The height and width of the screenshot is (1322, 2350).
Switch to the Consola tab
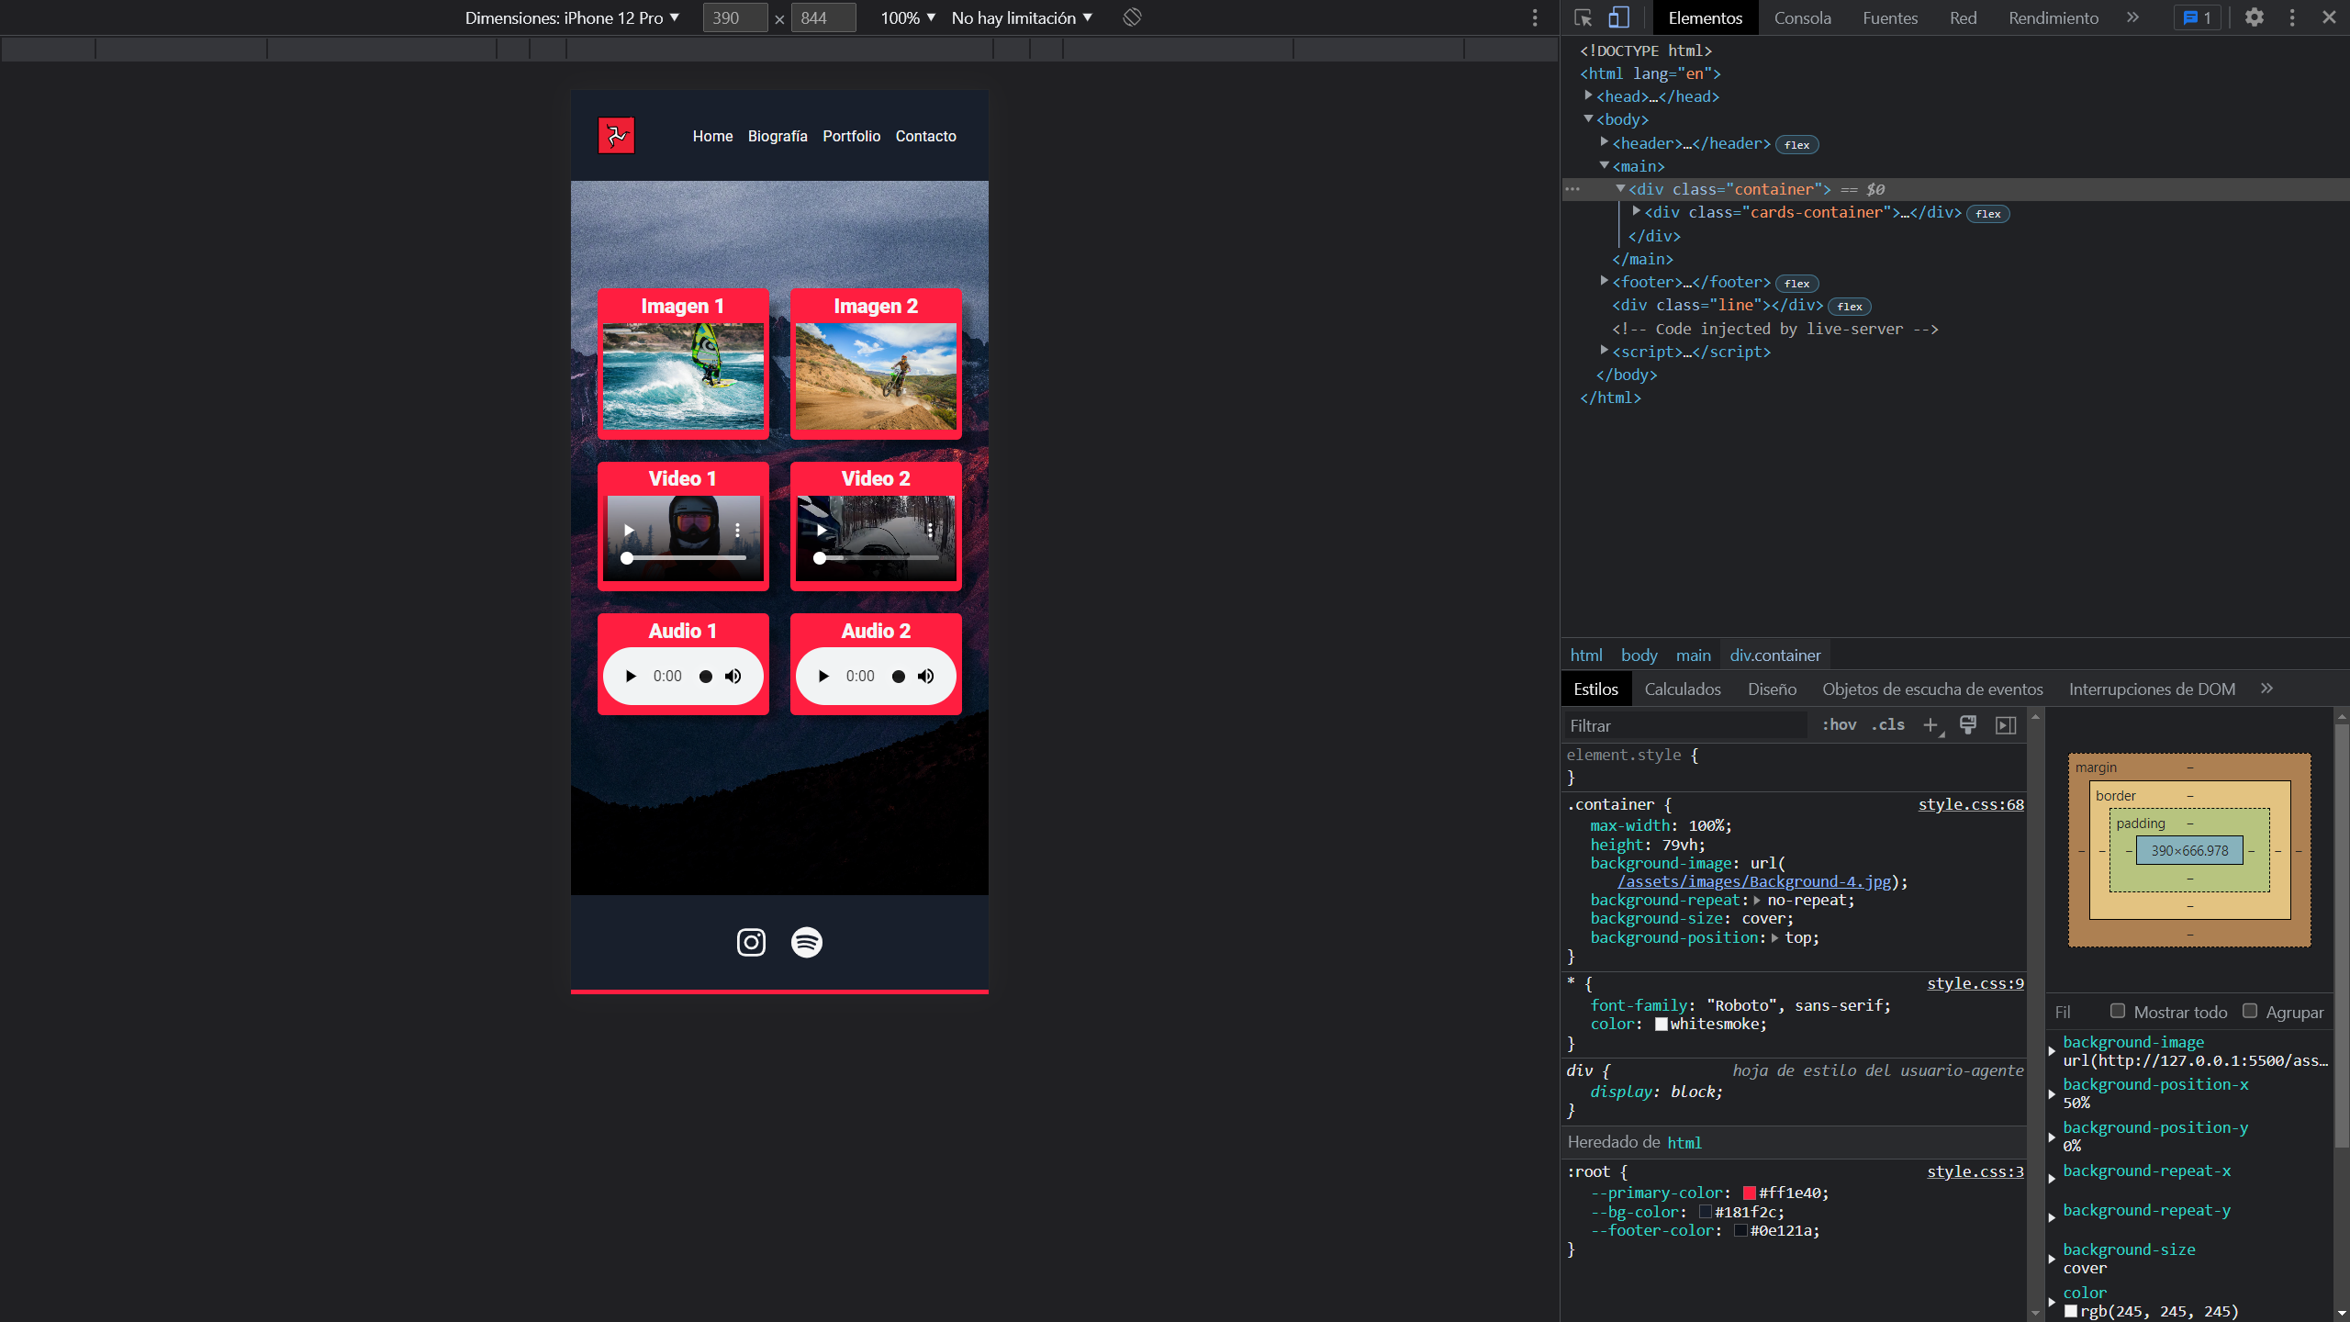pyautogui.click(x=1803, y=17)
